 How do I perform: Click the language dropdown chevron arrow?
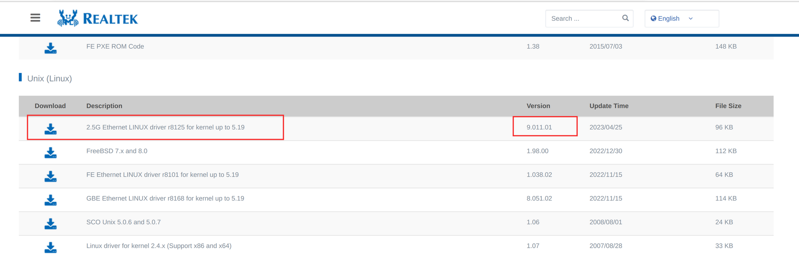[691, 19]
